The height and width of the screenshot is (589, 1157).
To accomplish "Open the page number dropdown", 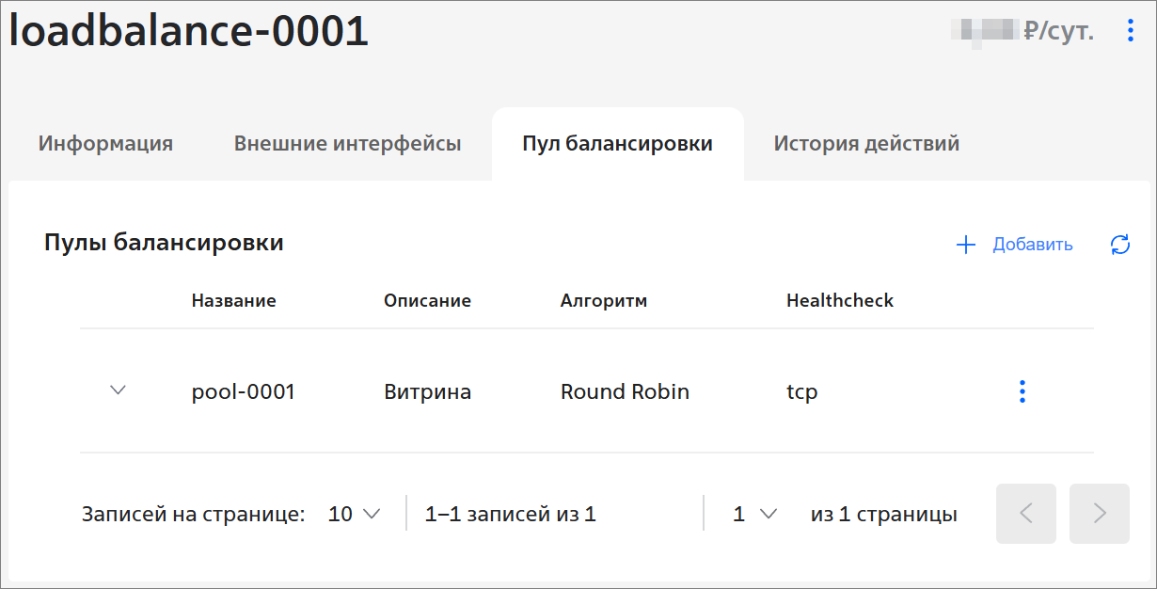I will point(755,514).
